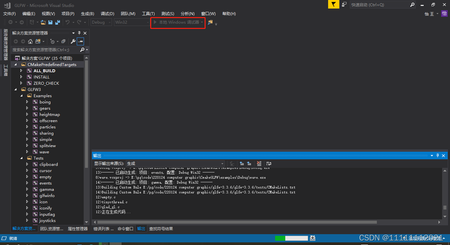Select the heightmap project in the tree

pyautogui.click(x=50, y=114)
